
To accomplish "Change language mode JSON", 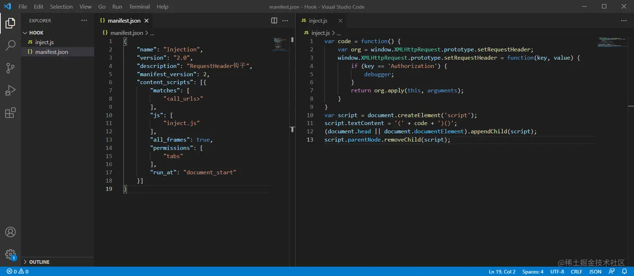I will 595,271.
